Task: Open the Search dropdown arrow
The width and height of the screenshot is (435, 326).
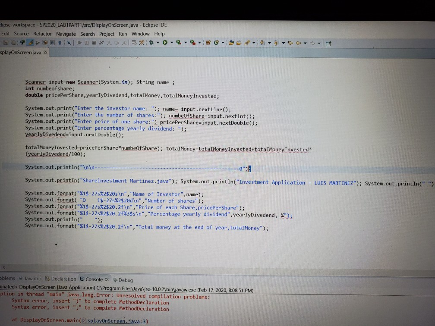Action: point(254,43)
